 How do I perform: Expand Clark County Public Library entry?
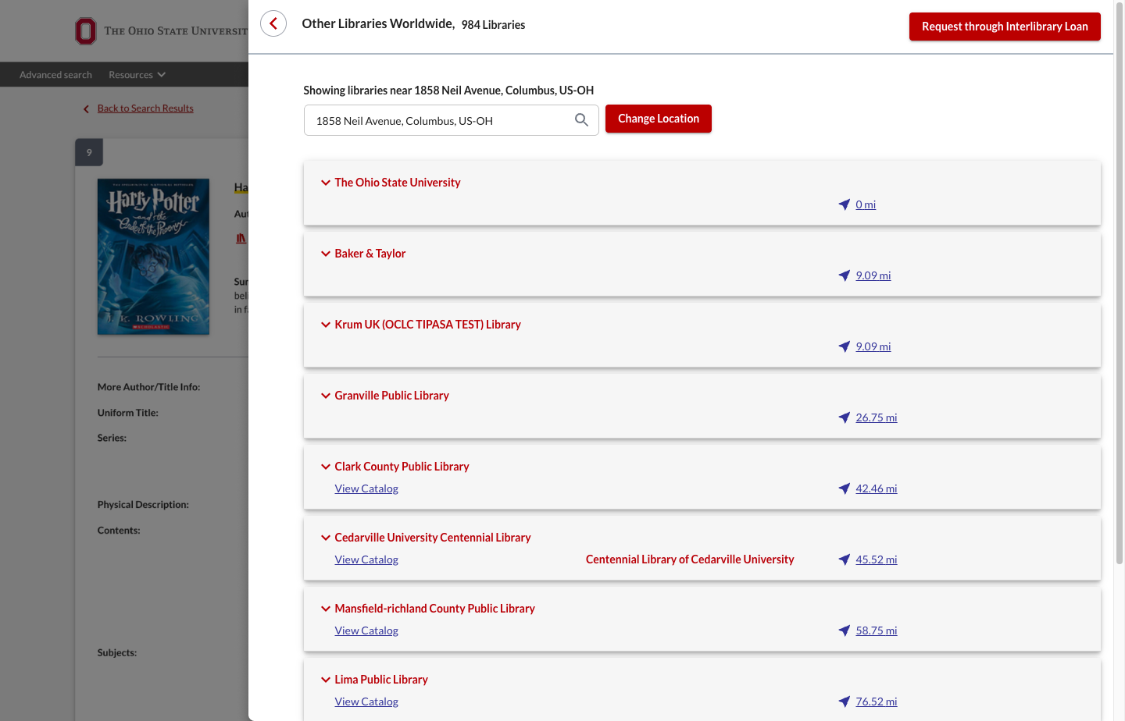click(x=325, y=467)
